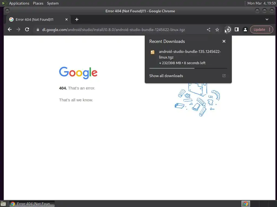Click the Applications menu logo icon

[x=5, y=3]
